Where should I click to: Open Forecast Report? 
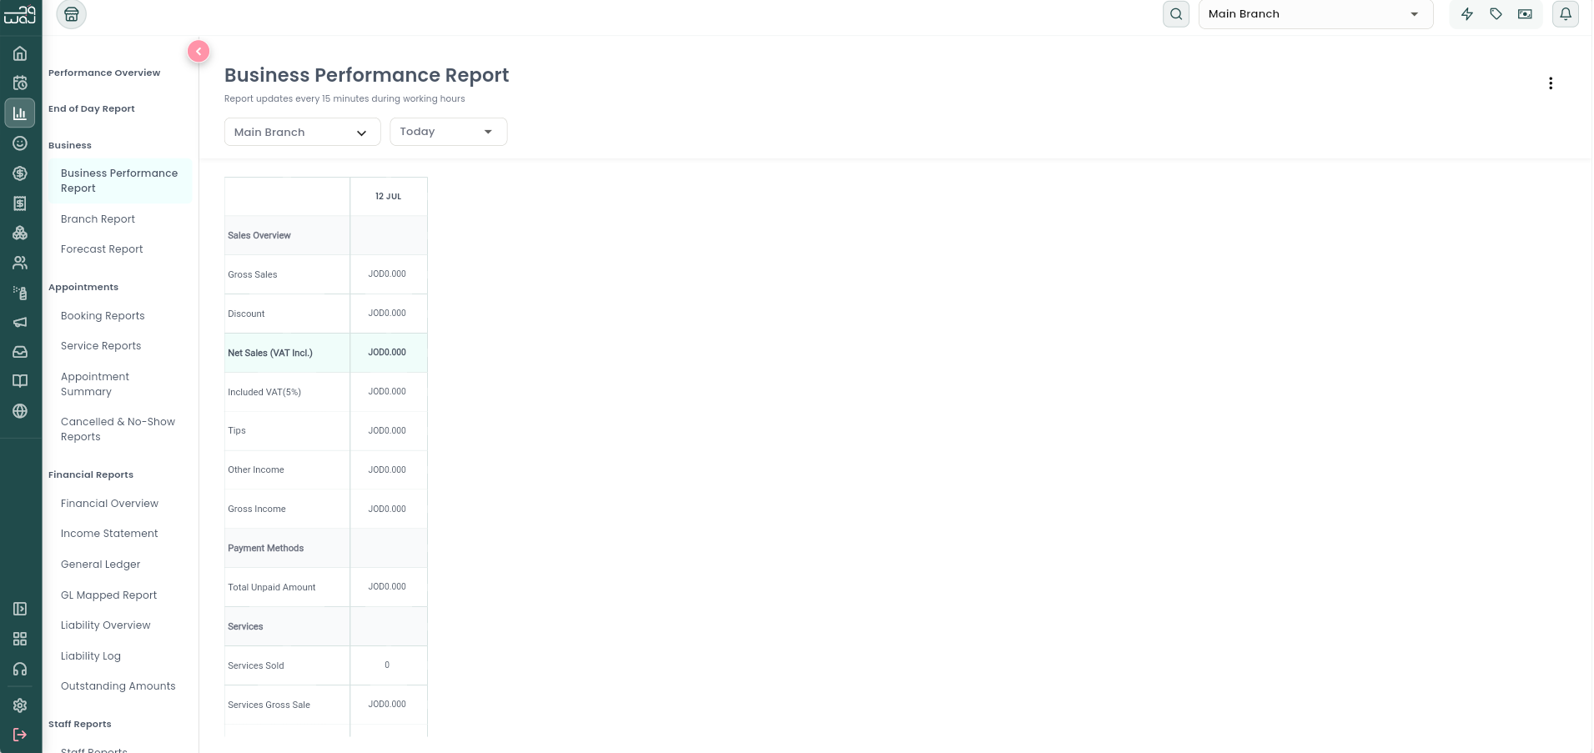(x=102, y=249)
